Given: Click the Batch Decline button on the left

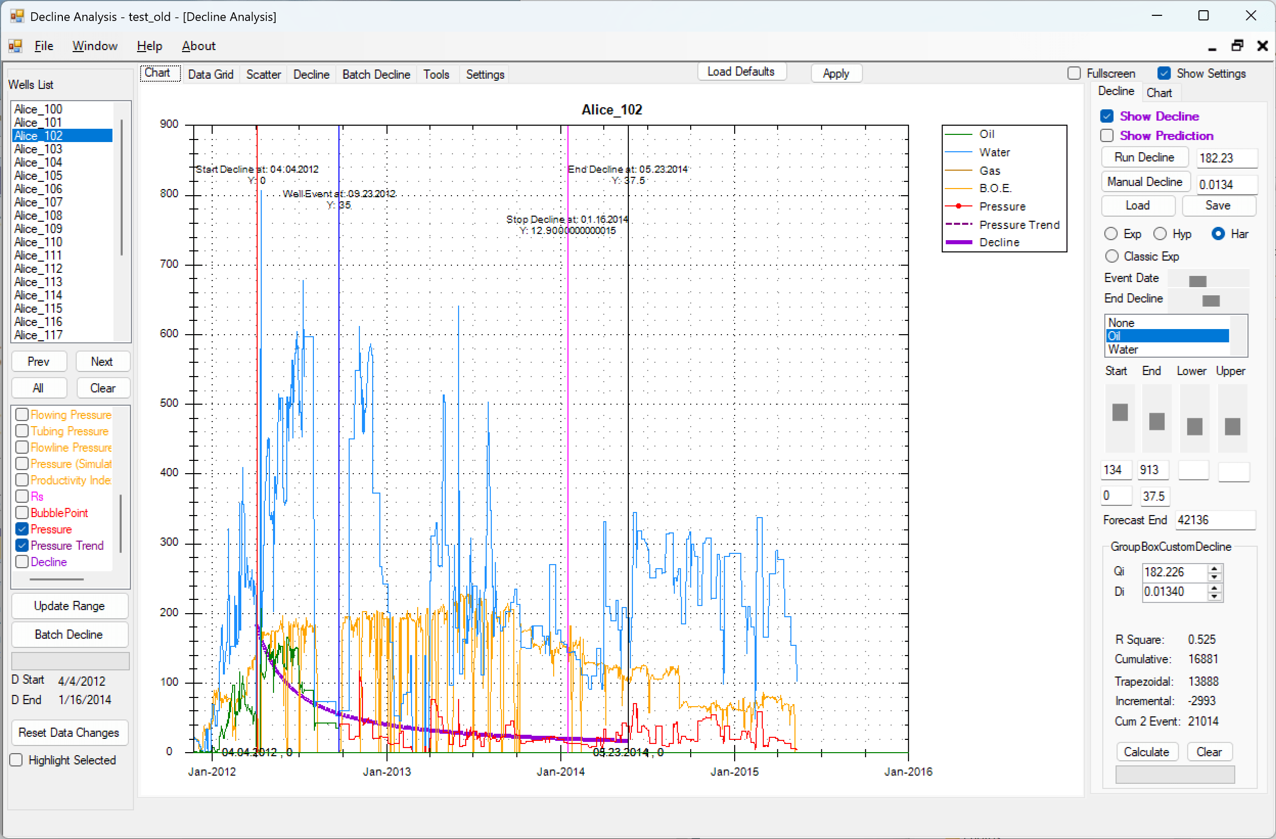Looking at the screenshot, I should coord(69,634).
